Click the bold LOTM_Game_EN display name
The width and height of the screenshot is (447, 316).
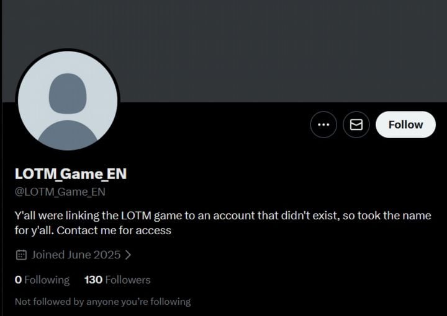[x=71, y=174]
